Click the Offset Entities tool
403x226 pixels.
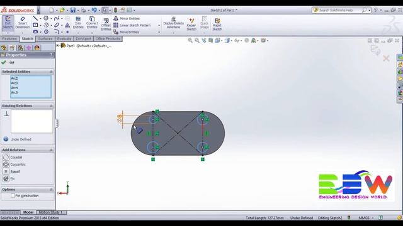click(106, 24)
